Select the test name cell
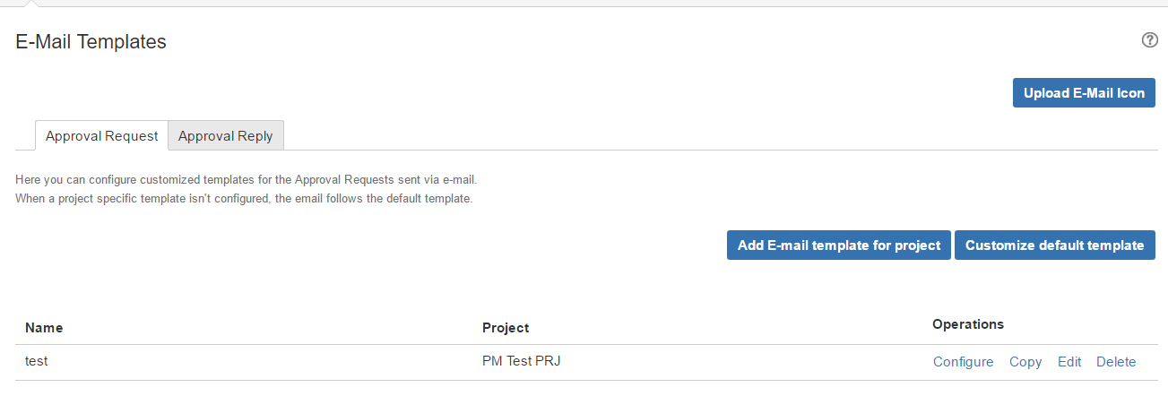Image resolution: width=1168 pixels, height=396 pixels. coord(36,361)
